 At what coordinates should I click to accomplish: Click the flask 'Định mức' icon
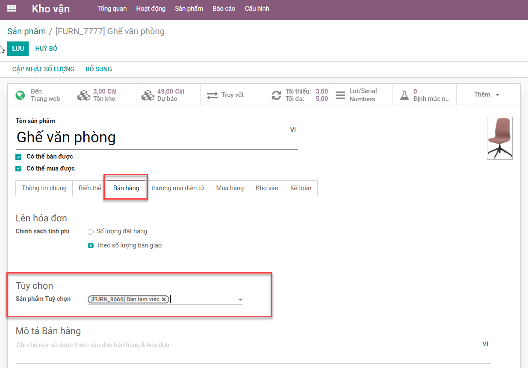pos(404,95)
